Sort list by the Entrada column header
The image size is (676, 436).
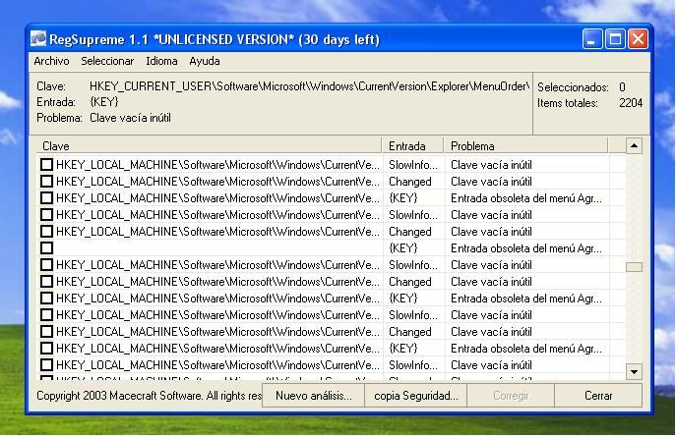pos(413,146)
